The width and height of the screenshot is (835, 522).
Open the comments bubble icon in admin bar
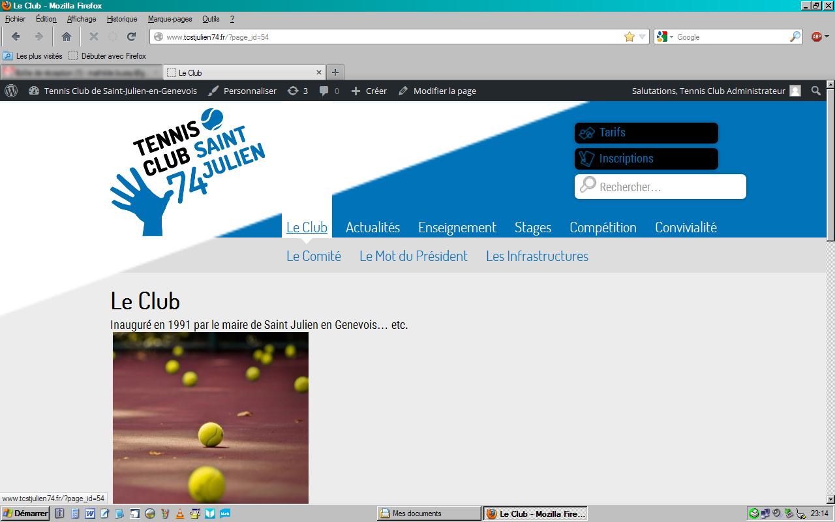(x=325, y=91)
